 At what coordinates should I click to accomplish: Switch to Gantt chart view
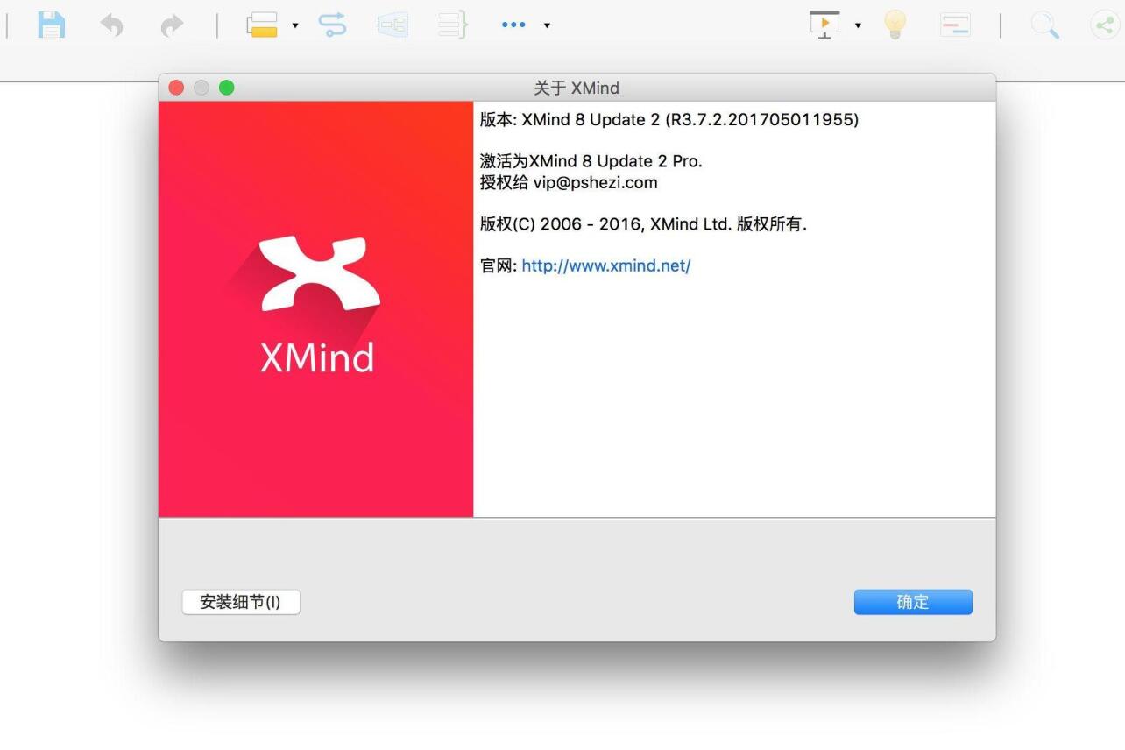pyautogui.click(x=954, y=25)
